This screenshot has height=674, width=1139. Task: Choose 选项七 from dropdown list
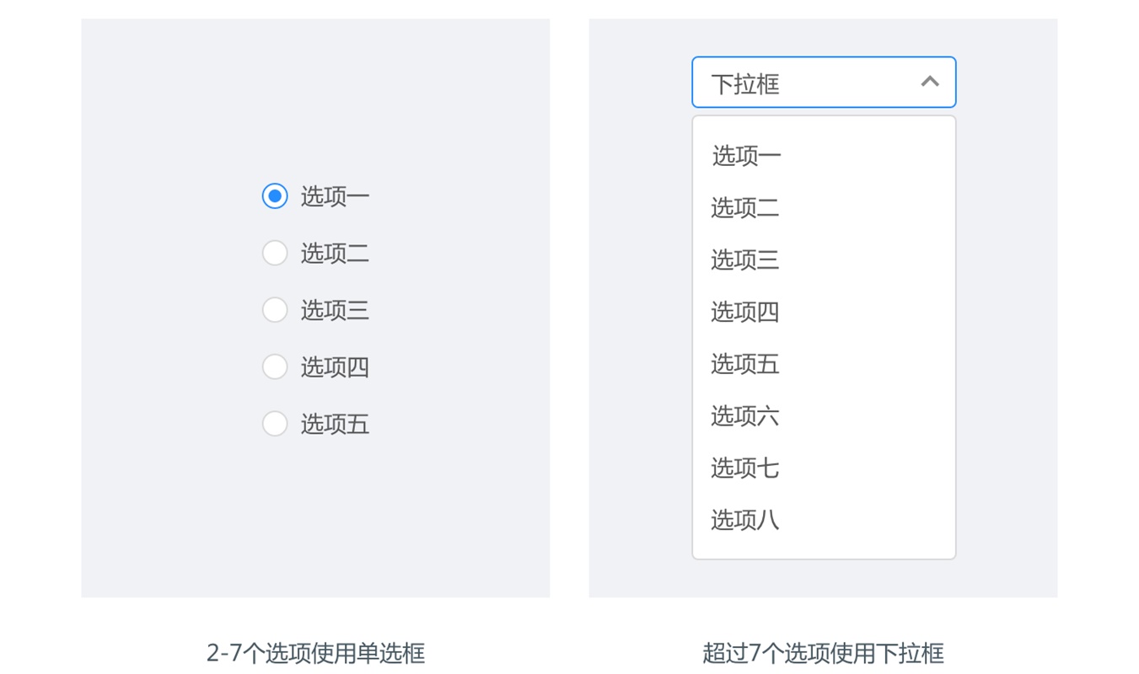(x=824, y=468)
